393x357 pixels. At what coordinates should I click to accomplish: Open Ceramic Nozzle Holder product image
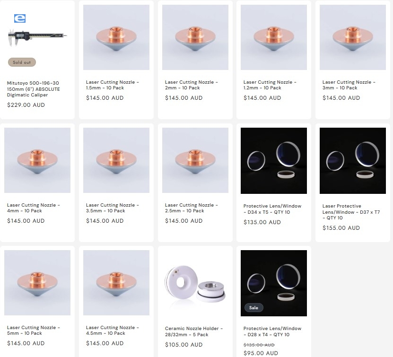click(x=195, y=283)
